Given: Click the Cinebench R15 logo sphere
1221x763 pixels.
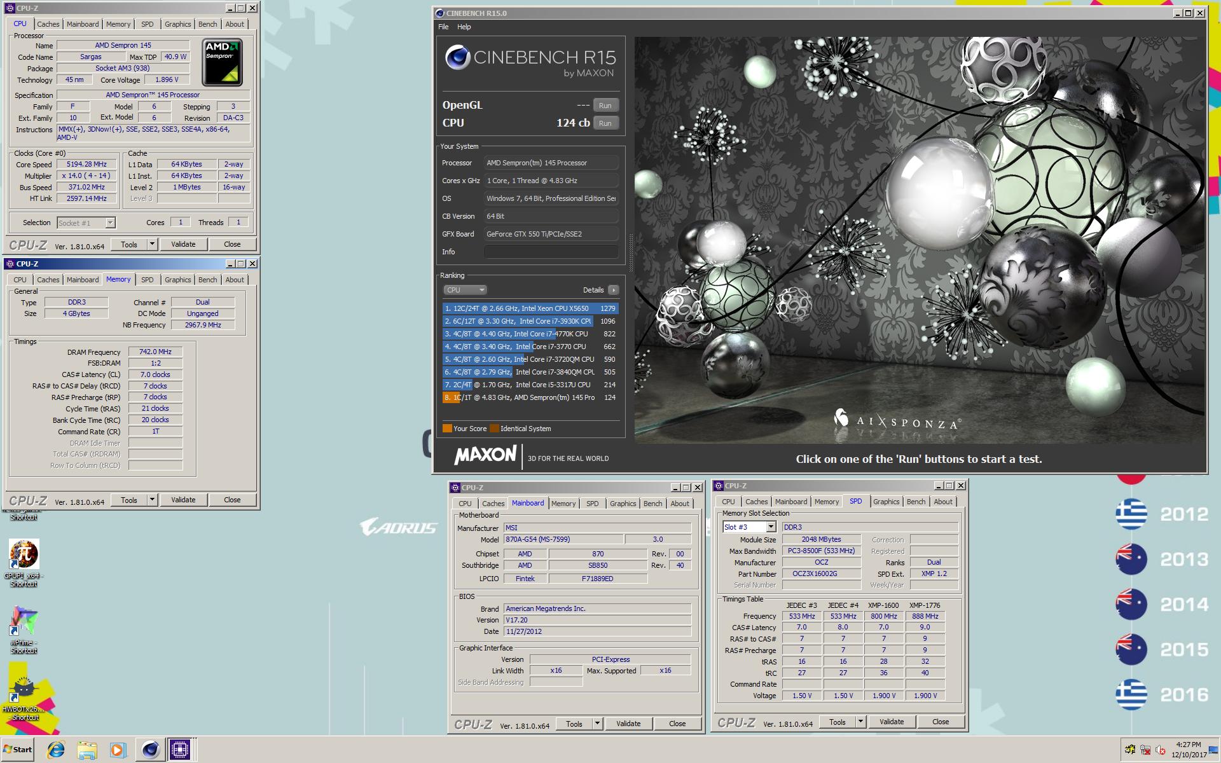Looking at the screenshot, I should coord(457,58).
